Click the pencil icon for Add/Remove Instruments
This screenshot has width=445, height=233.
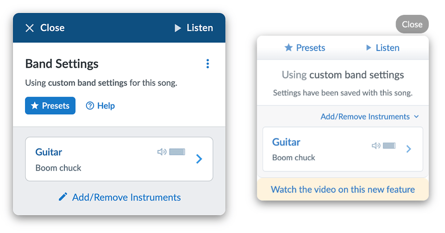pos(63,197)
